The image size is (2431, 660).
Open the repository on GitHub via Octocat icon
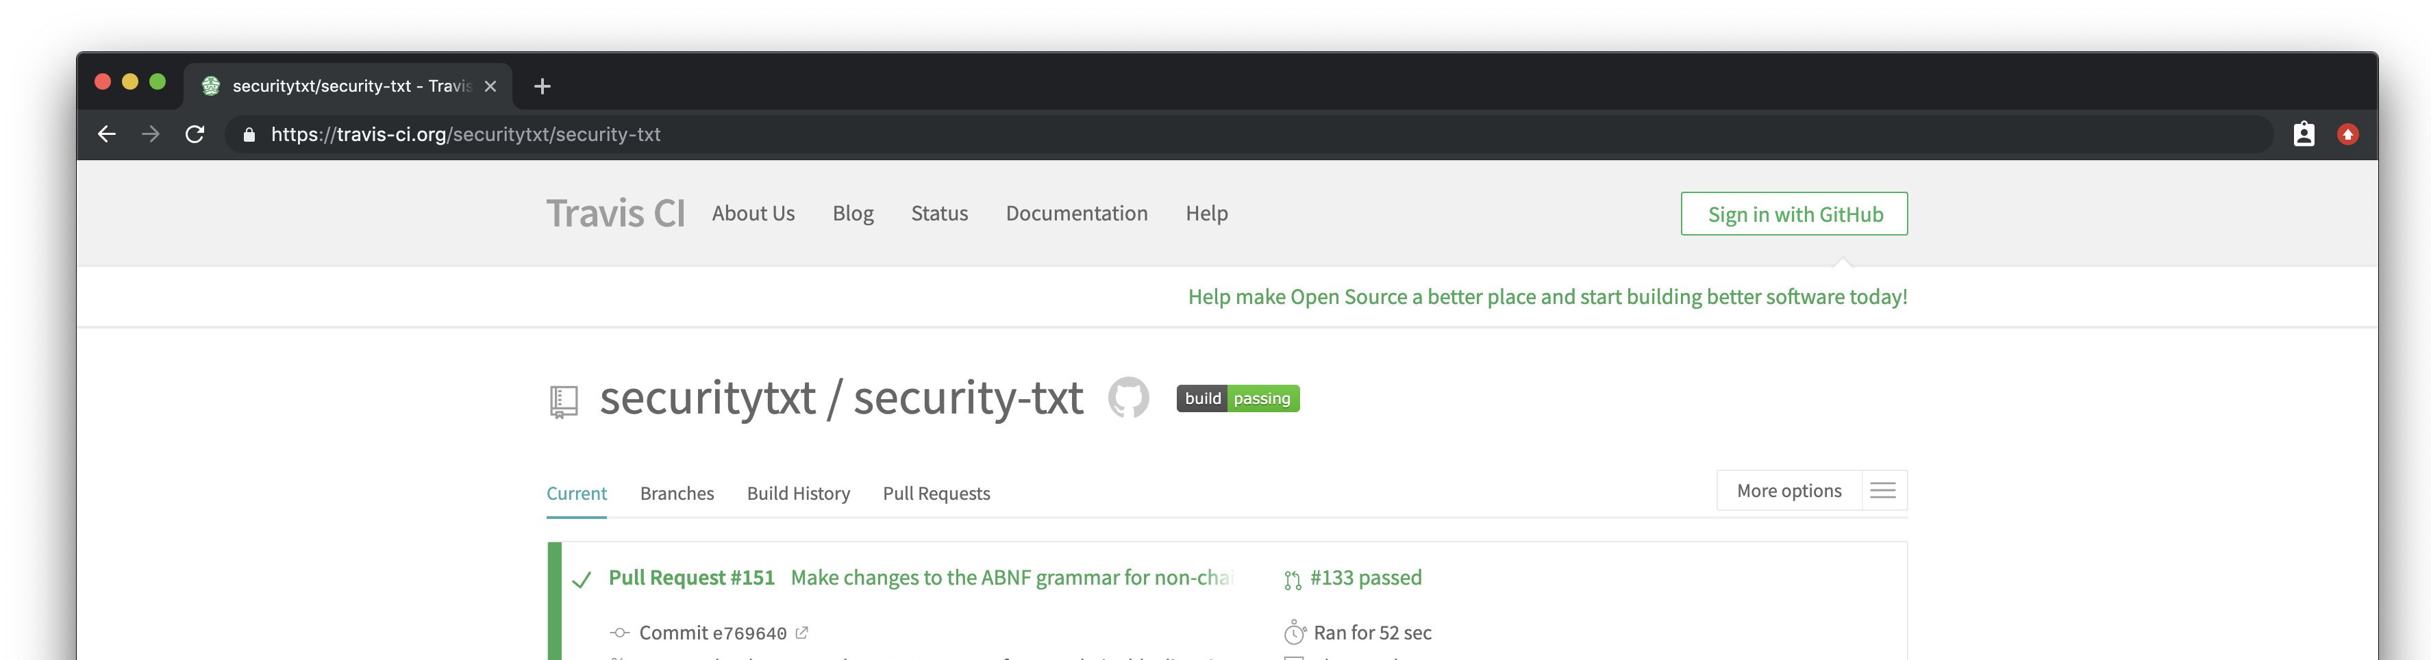(1127, 397)
